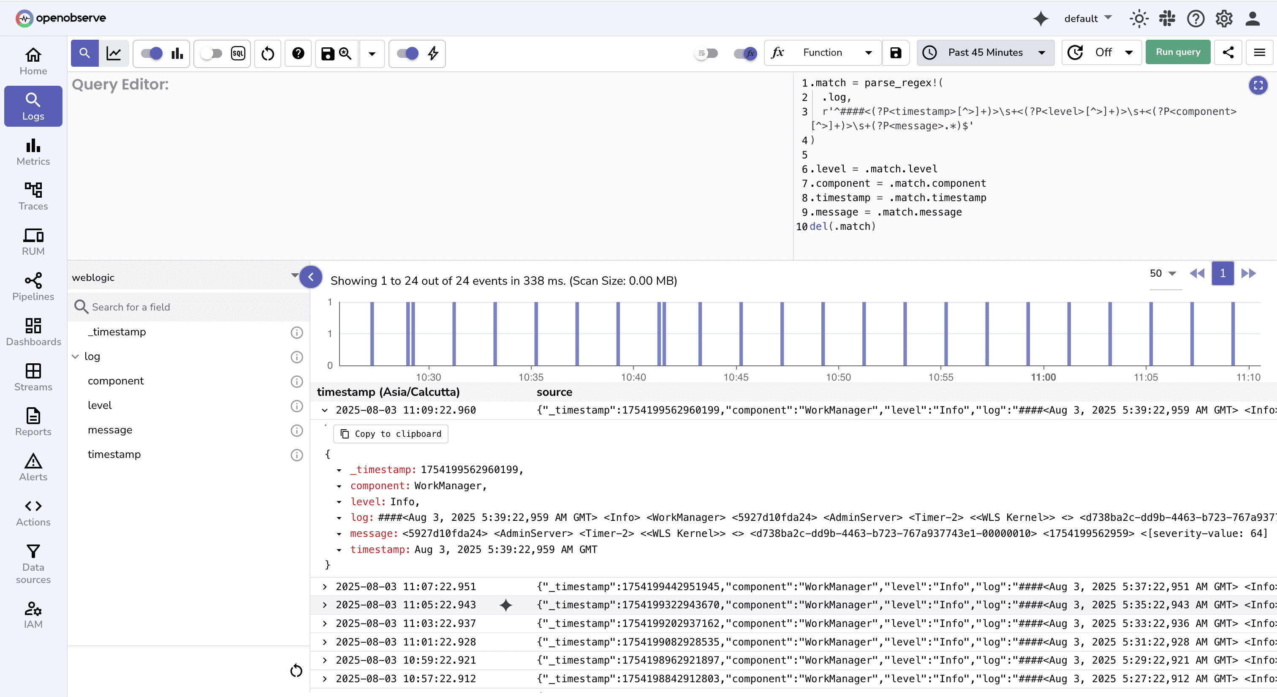Click the refresh/reset query icon

[x=267, y=54]
